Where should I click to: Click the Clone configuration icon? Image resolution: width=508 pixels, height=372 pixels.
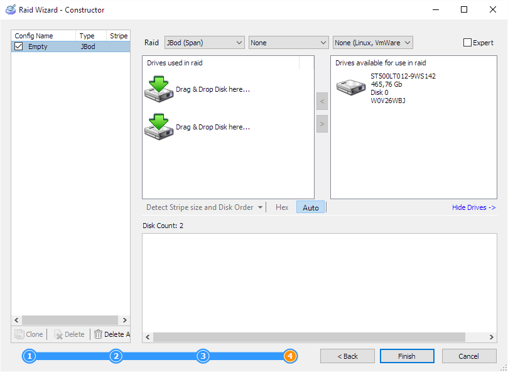19,334
